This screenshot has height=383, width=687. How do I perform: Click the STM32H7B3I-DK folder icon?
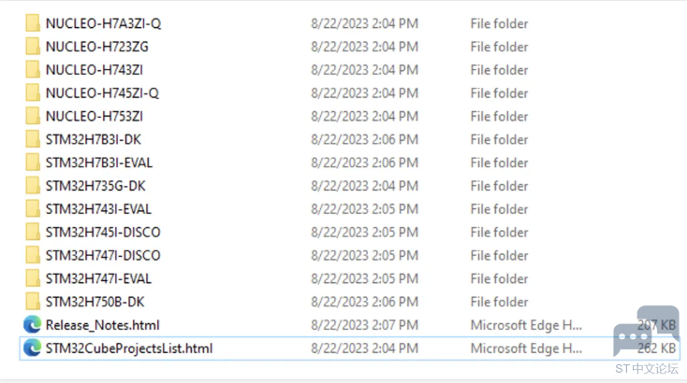[33, 139]
